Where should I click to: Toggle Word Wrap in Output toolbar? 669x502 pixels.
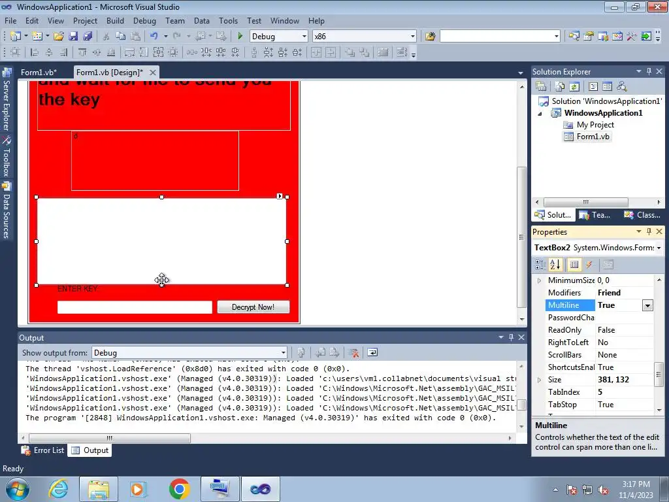click(372, 352)
